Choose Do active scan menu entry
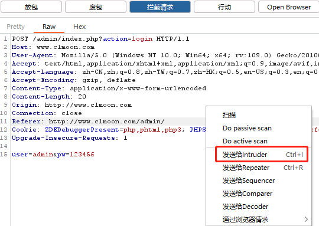 (245, 141)
